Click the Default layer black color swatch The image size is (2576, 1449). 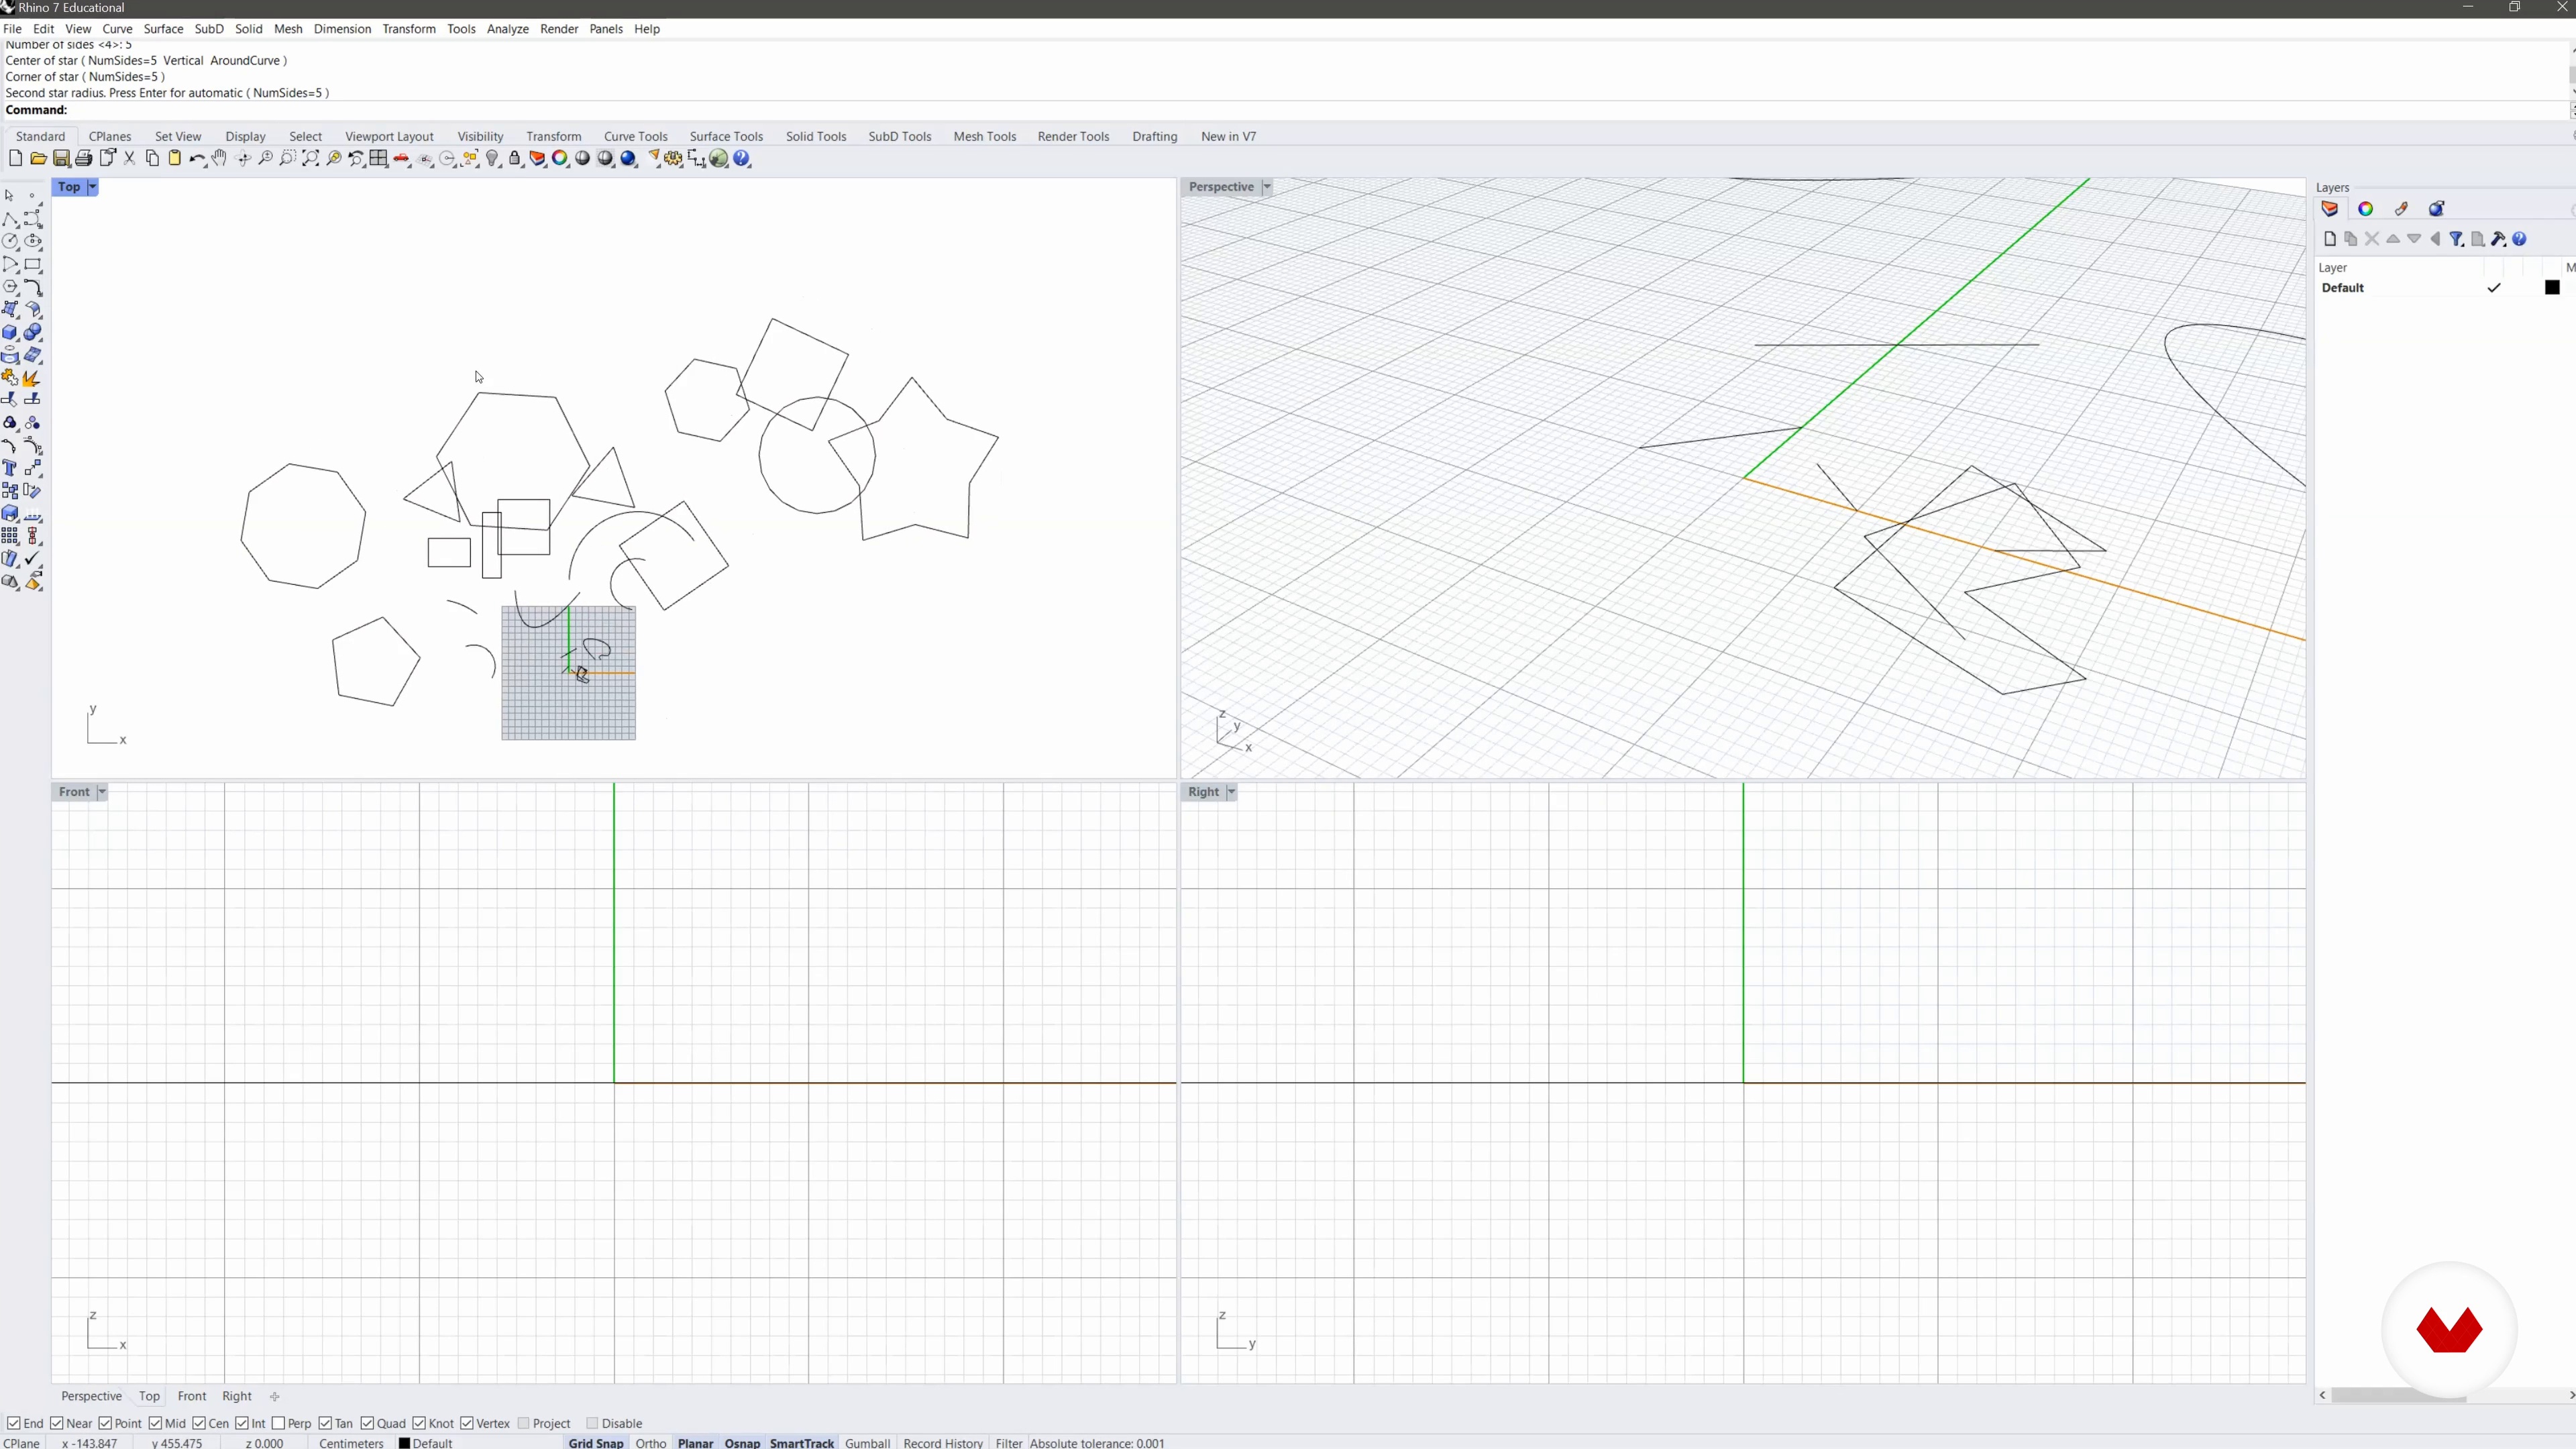coord(2552,288)
